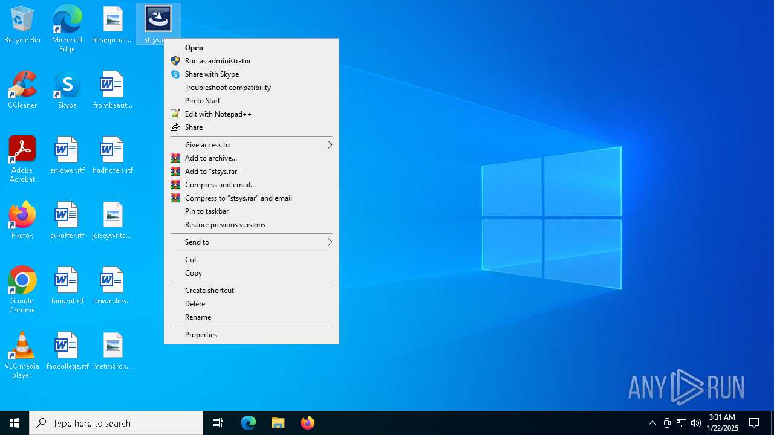774x435 pixels.
Task: Choose Cut in the context menu
Action: click(252, 260)
